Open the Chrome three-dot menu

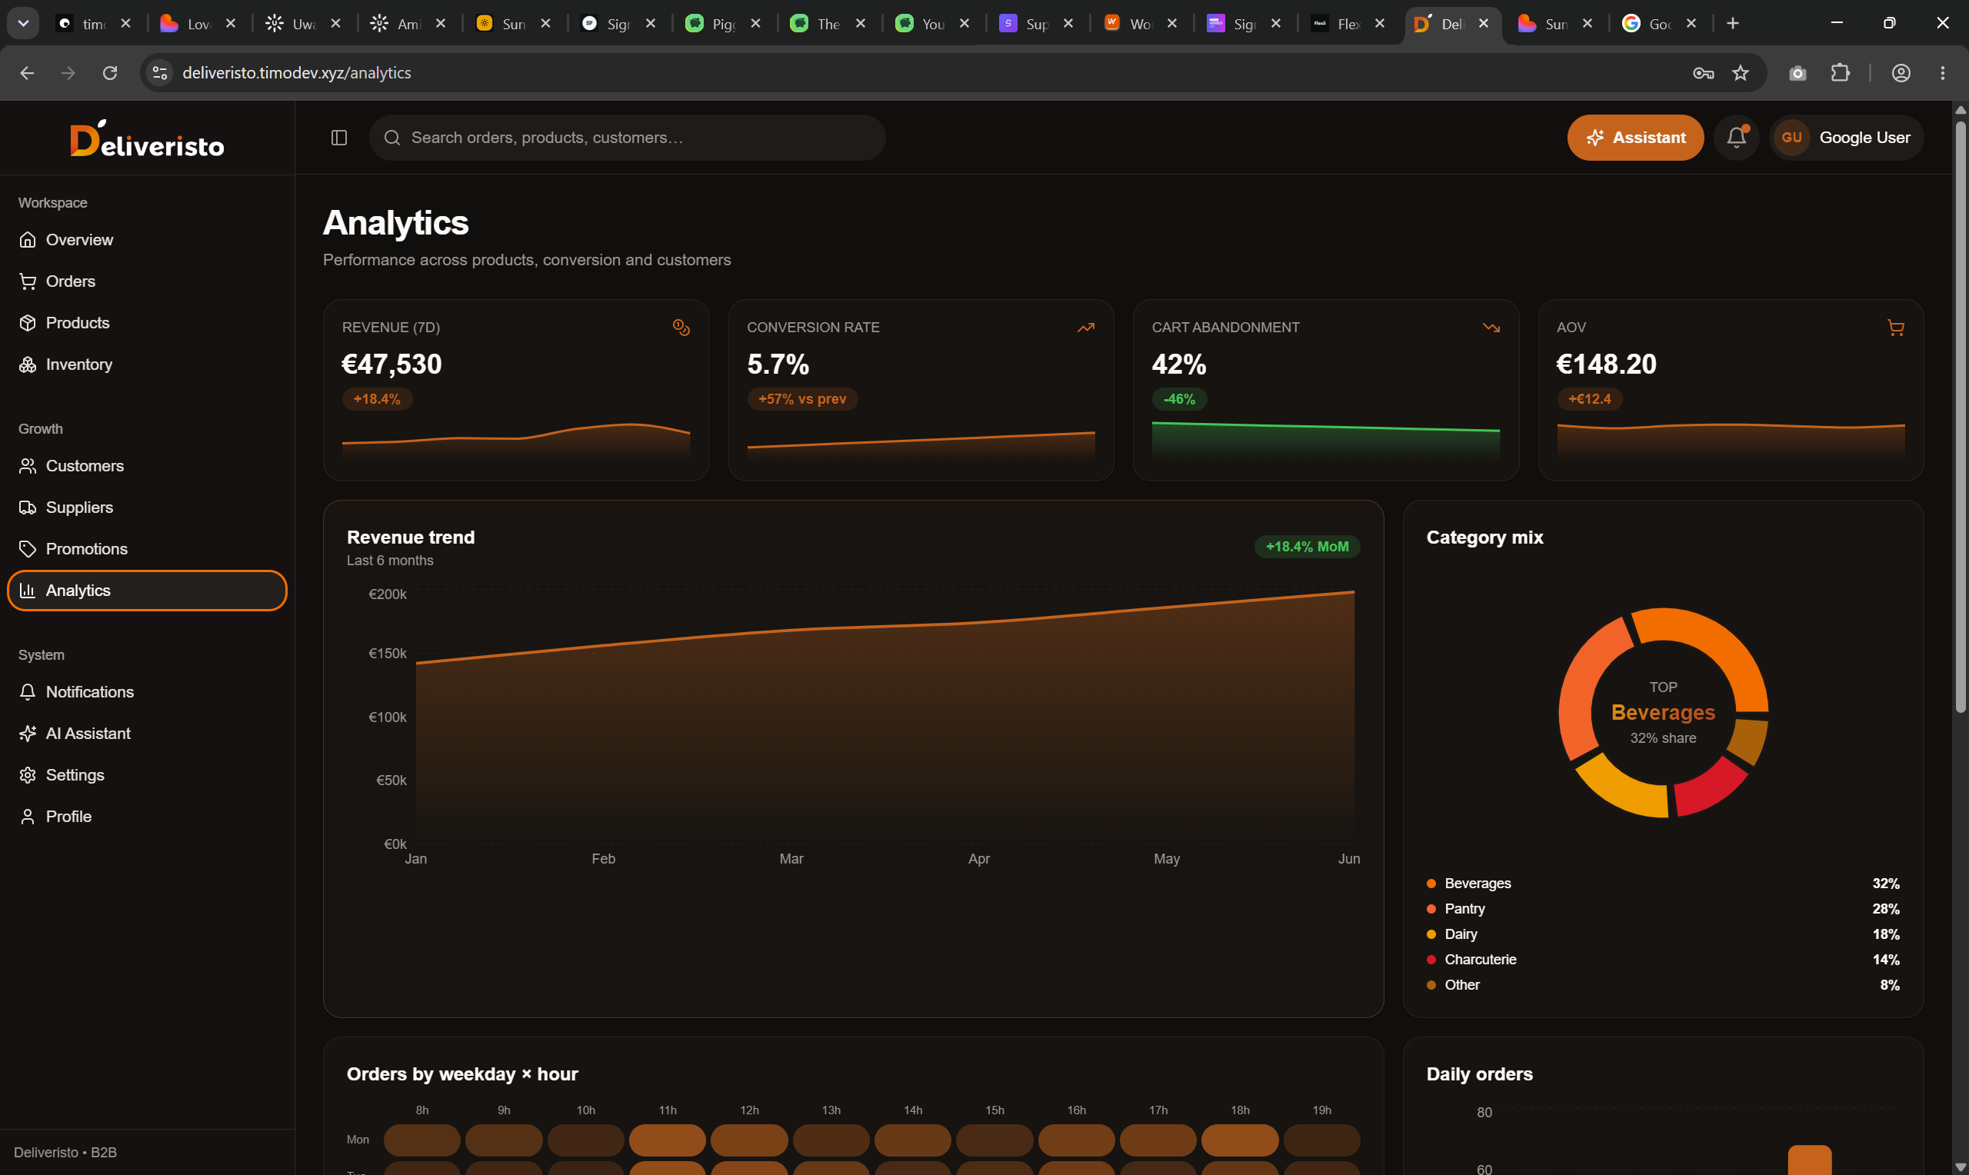click(x=1942, y=73)
